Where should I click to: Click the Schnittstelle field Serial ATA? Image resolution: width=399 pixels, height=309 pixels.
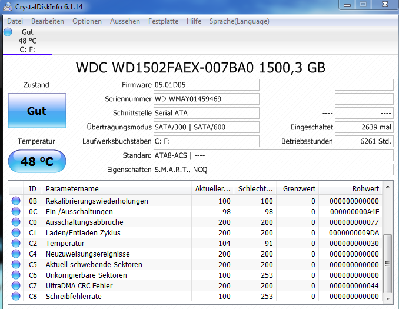[207, 113]
